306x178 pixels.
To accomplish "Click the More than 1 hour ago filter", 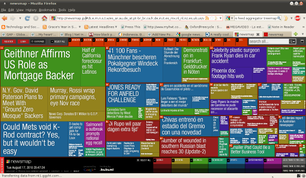I will click(x=294, y=170).
